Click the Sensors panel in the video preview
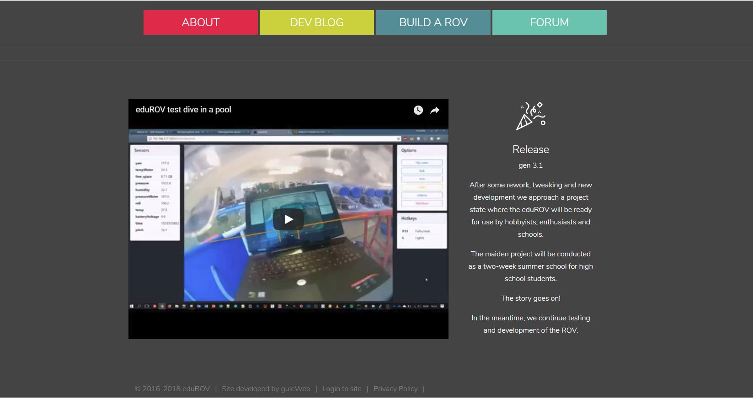This screenshot has height=398, width=753. point(155,192)
